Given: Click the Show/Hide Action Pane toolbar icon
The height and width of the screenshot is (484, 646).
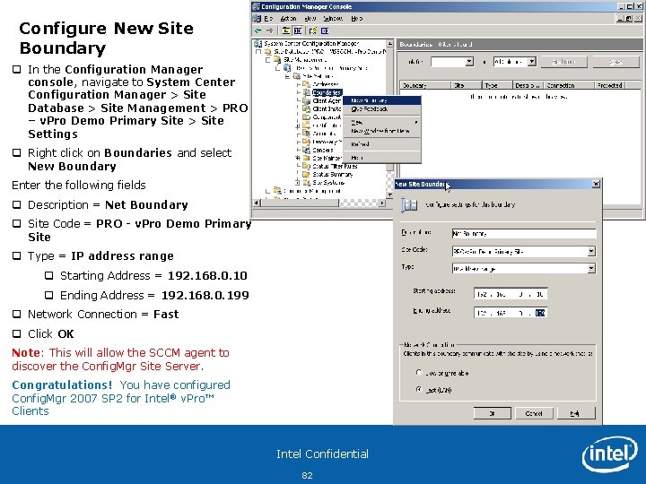Looking at the screenshot, I should point(325,30).
